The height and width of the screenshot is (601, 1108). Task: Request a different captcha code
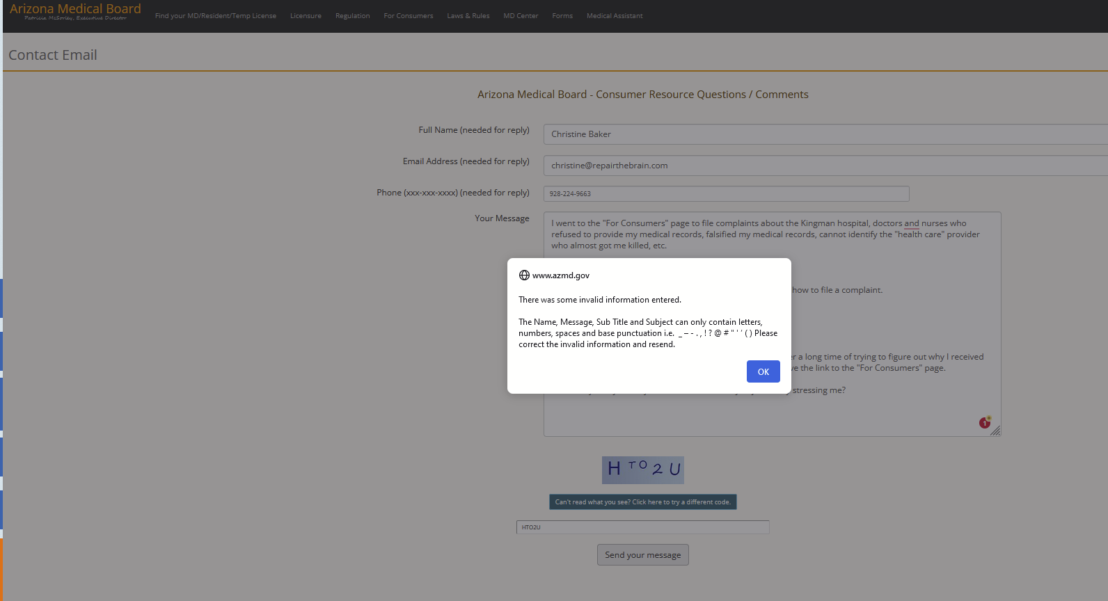[642, 502]
